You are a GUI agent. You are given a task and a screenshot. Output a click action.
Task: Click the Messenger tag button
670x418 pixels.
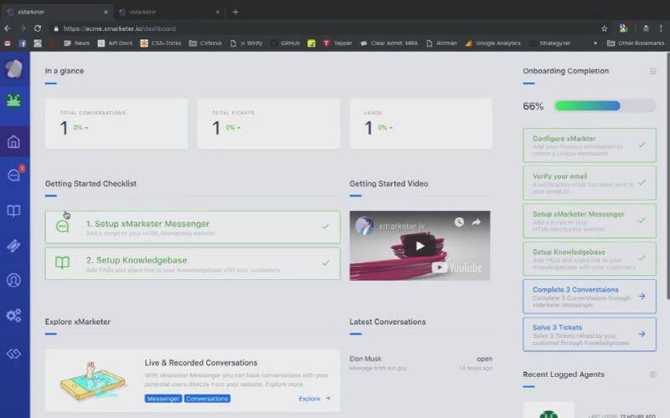(x=163, y=399)
